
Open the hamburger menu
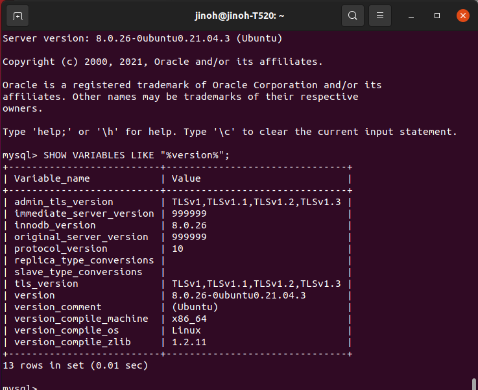tap(380, 15)
